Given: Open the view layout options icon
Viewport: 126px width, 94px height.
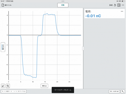Looking at the screenshot, I should [119, 5].
